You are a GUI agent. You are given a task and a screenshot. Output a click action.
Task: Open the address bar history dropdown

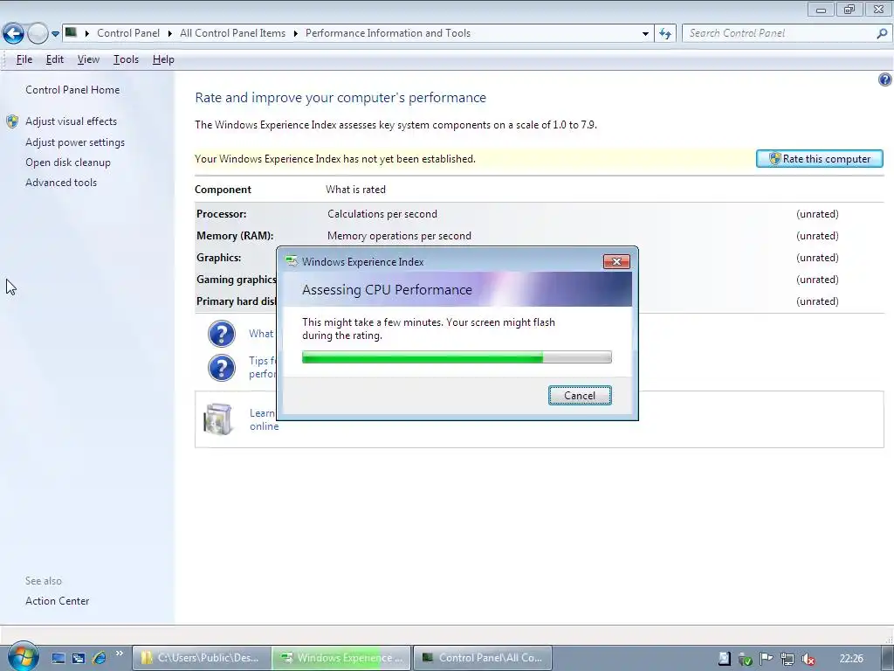(645, 34)
